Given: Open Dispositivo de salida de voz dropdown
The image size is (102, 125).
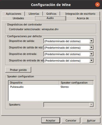Looking at the screenshot, I should pyautogui.click(x=69, y=48).
